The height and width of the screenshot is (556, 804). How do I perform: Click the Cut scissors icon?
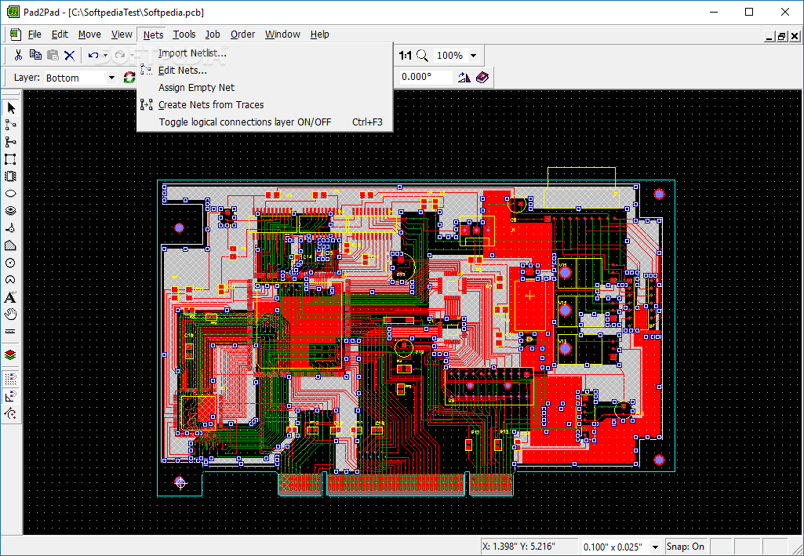tap(19, 55)
